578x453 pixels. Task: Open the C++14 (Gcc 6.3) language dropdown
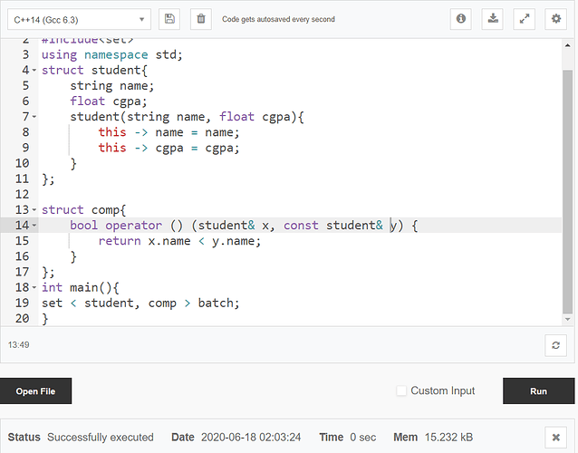click(x=79, y=20)
